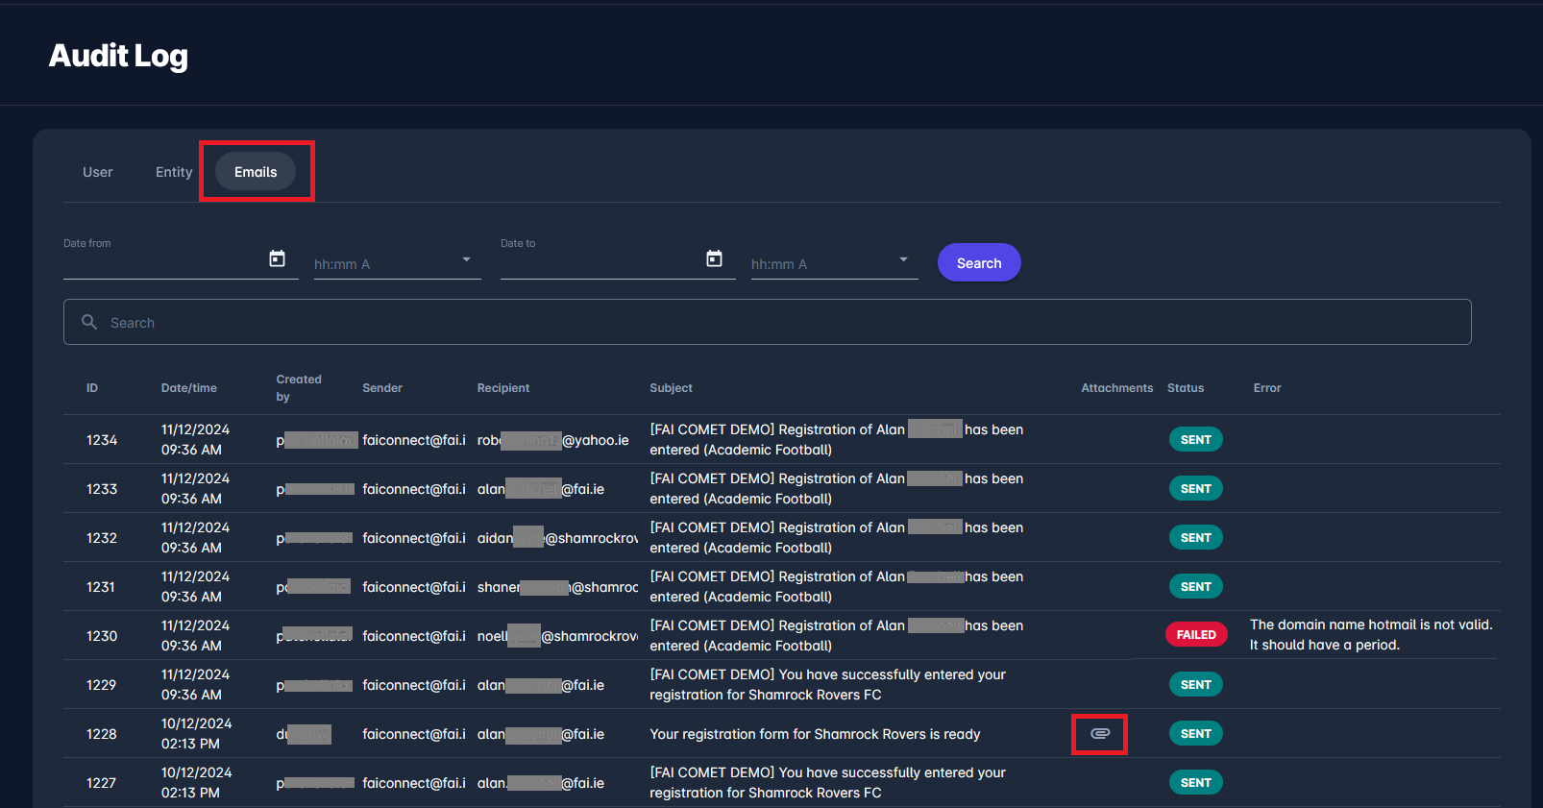
Task: Click the FAILED status badge on row 1230
Action: [x=1196, y=635]
